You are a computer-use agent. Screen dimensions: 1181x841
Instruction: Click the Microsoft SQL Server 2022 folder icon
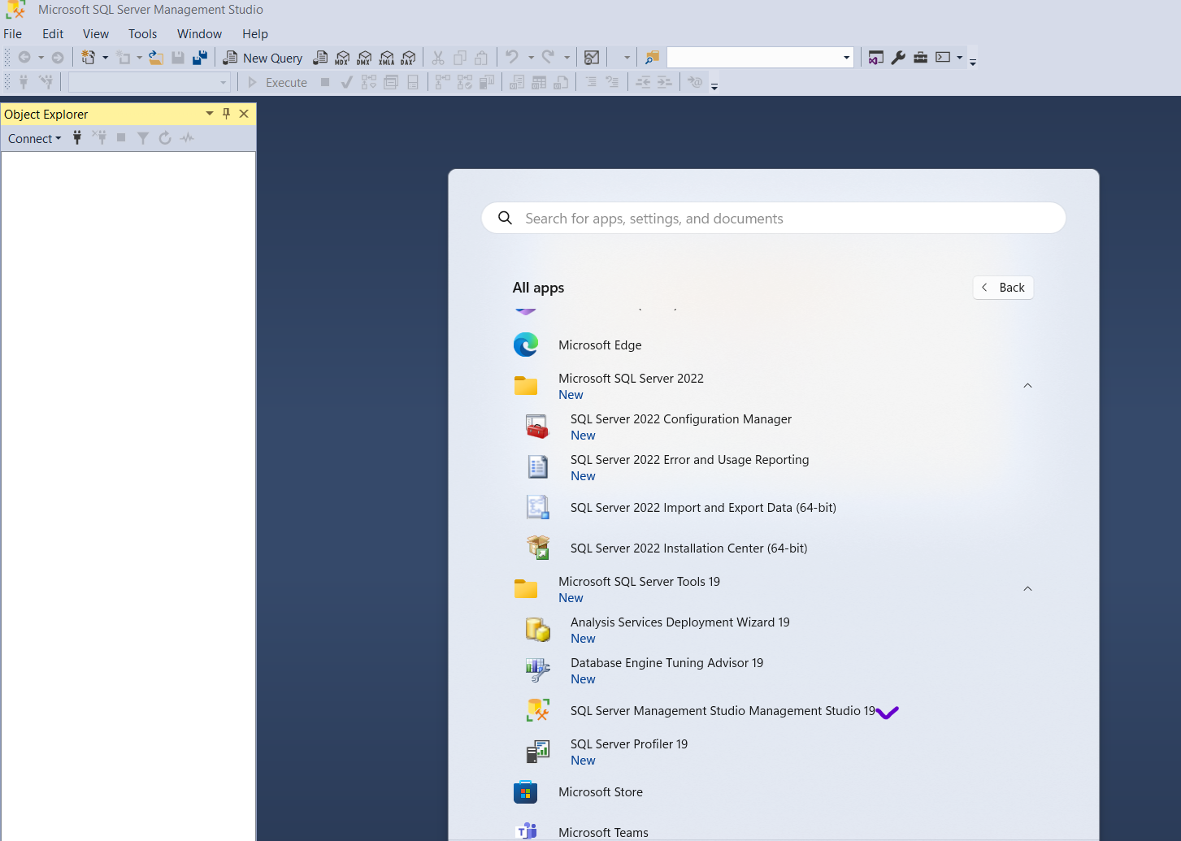[x=526, y=386]
